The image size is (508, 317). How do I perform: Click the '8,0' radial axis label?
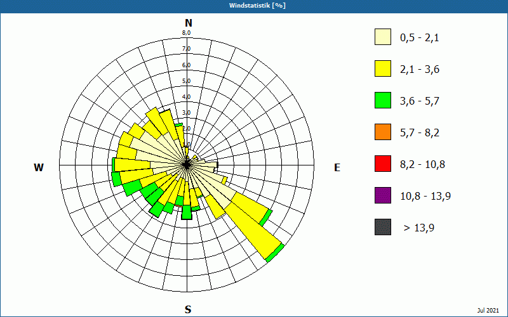(186, 33)
